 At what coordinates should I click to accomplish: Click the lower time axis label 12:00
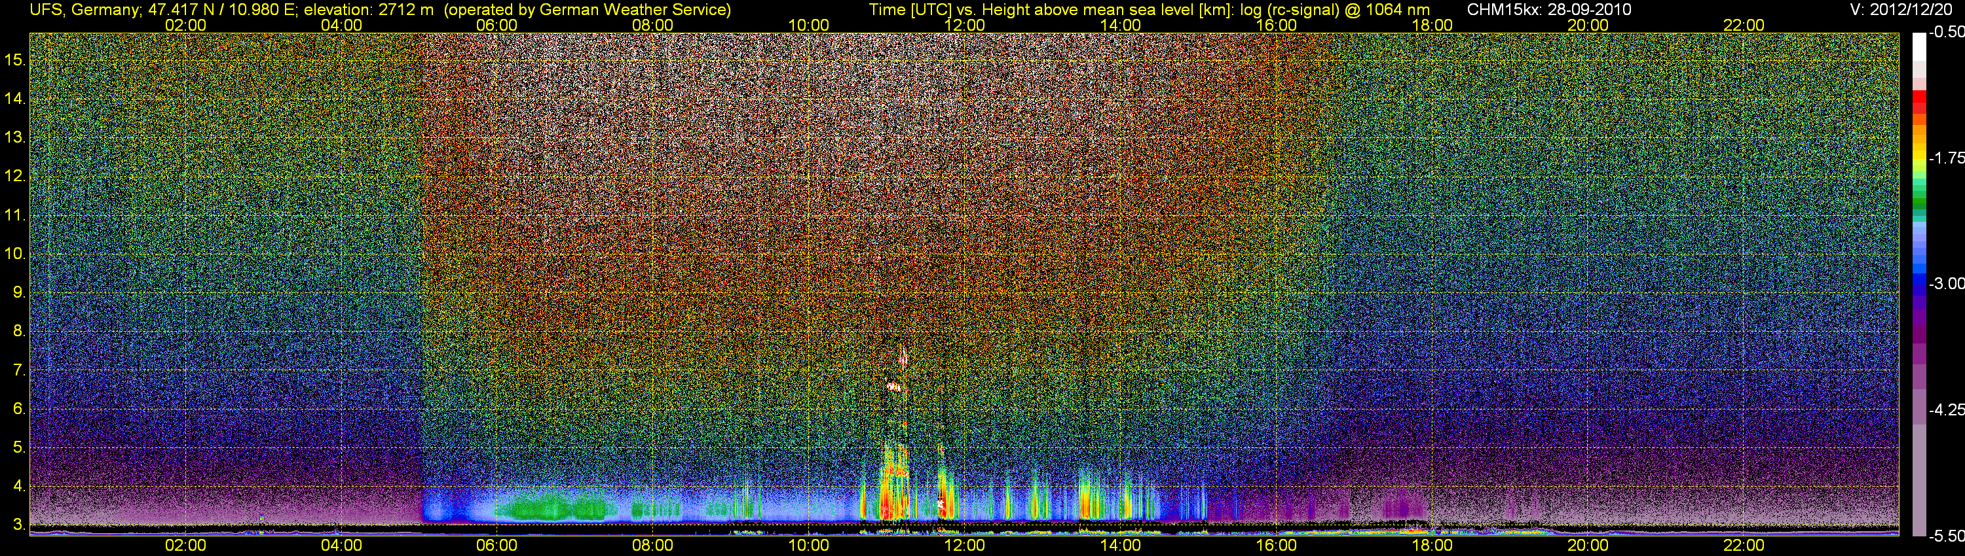pyautogui.click(x=964, y=546)
